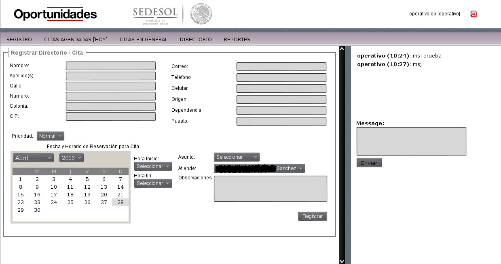Open the DIRECTORIO menu
The width and height of the screenshot is (501, 264).
196,39
